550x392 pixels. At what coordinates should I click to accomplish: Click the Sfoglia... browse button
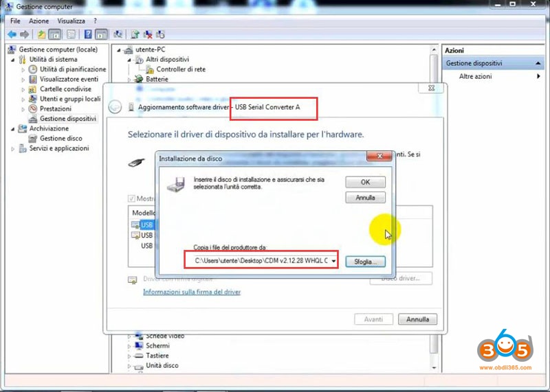[365, 262]
